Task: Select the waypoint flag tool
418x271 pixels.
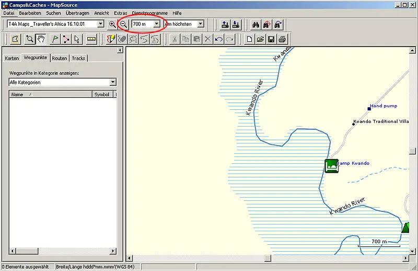Action: tap(55, 39)
